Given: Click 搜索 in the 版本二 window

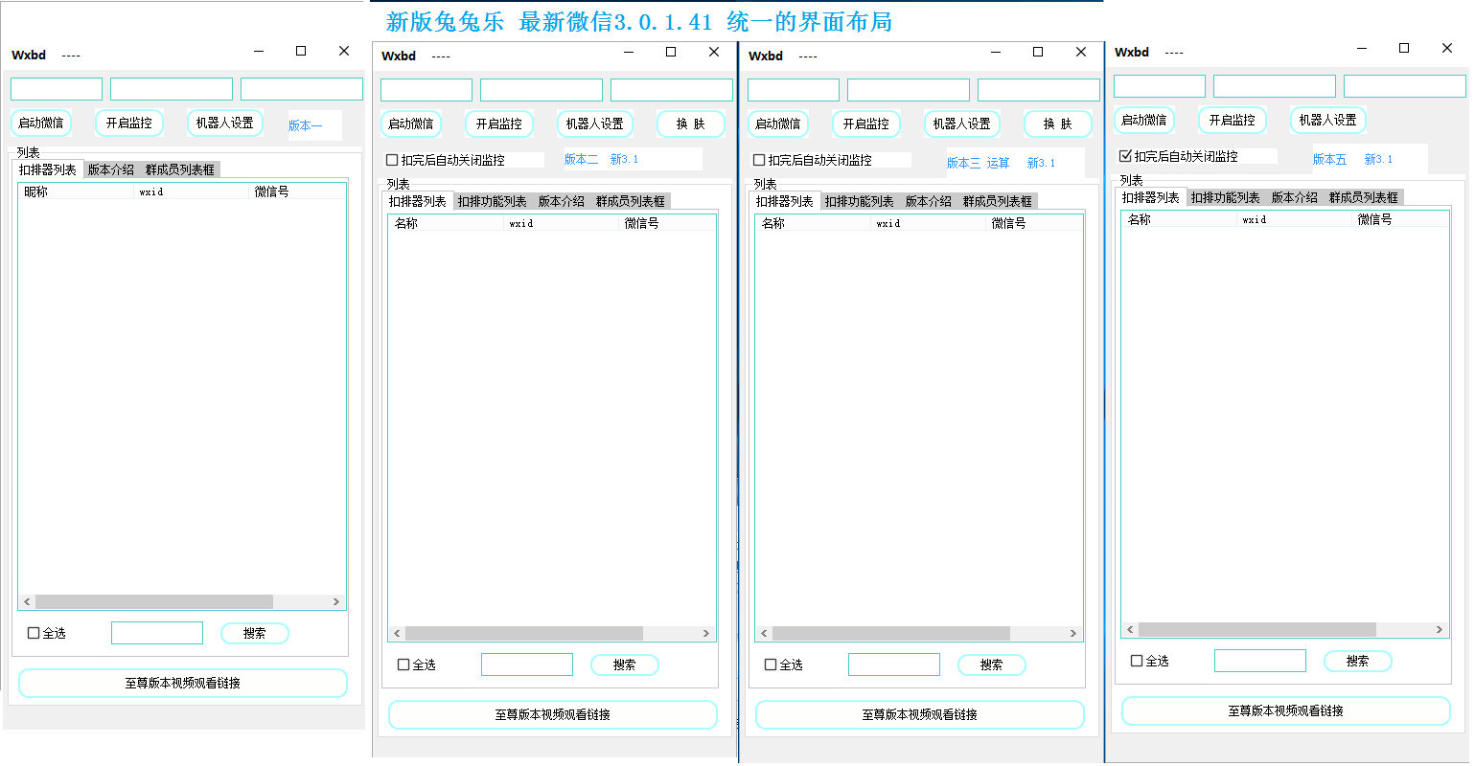Looking at the screenshot, I should (x=625, y=665).
